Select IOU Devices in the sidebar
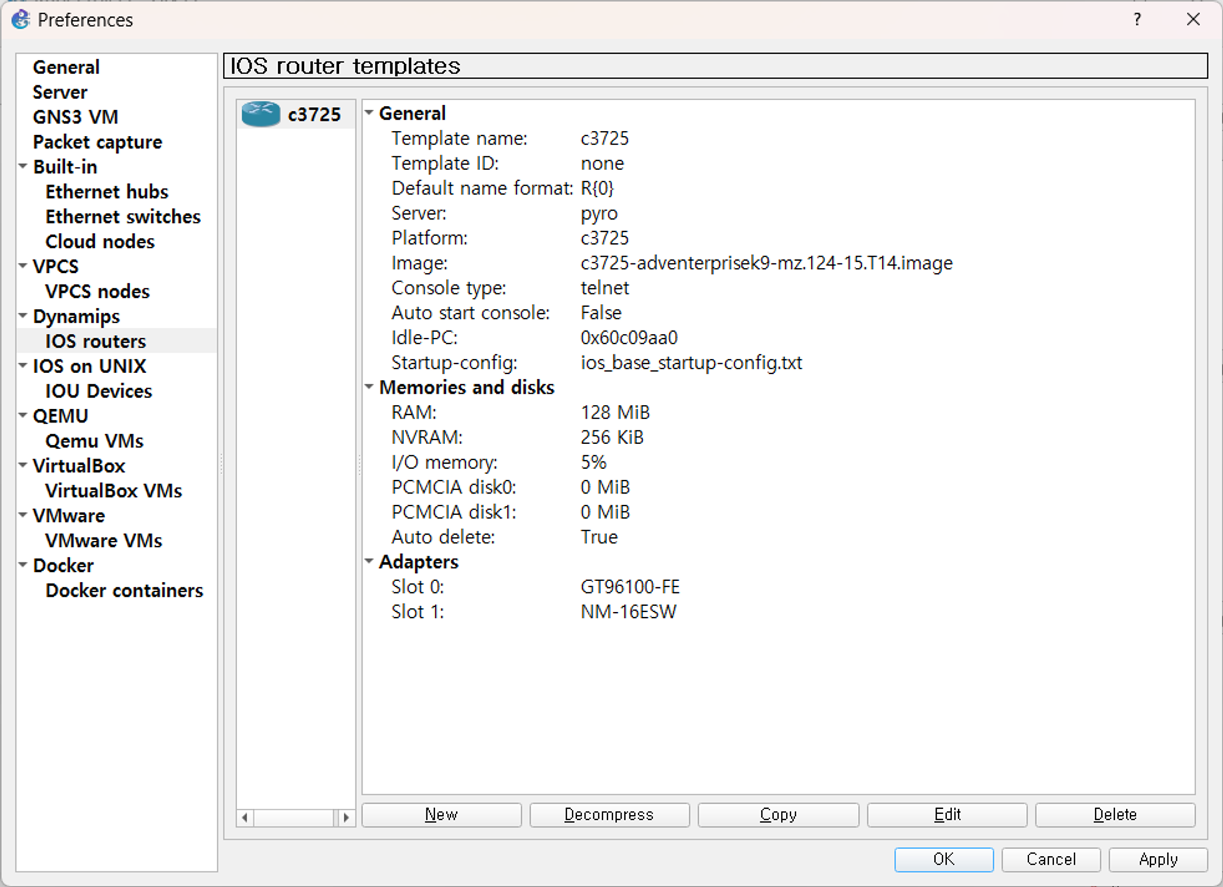The width and height of the screenshot is (1223, 887). (98, 392)
